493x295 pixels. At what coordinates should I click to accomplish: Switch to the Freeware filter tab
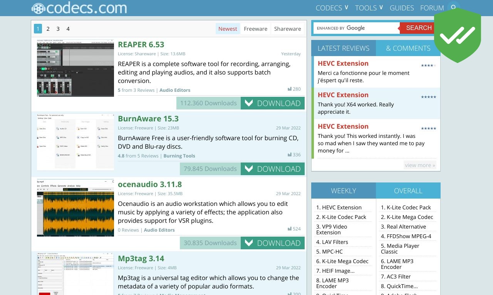click(x=255, y=29)
